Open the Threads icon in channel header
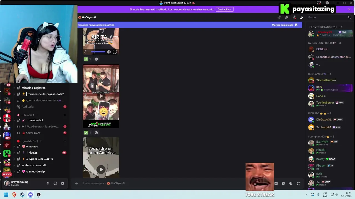Viewport: 355px width, 199px height. pos(279,17)
